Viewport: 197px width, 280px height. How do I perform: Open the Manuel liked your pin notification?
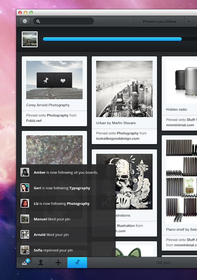[x=66, y=219]
